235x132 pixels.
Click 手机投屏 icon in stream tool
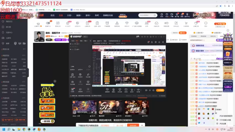click(x=120, y=90)
